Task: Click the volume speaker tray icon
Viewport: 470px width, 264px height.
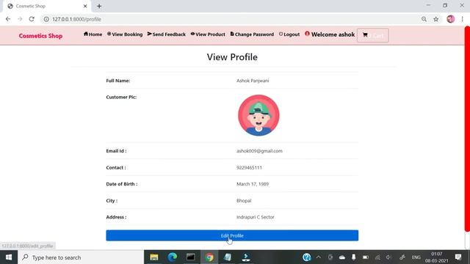Action: pyautogui.click(x=389, y=257)
